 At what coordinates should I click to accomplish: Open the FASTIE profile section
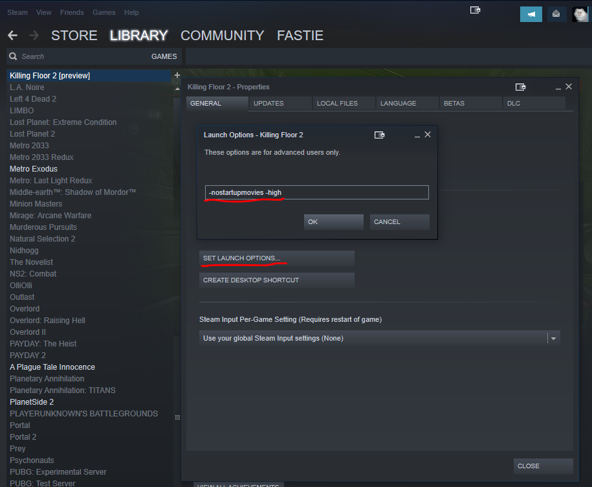[x=300, y=36]
